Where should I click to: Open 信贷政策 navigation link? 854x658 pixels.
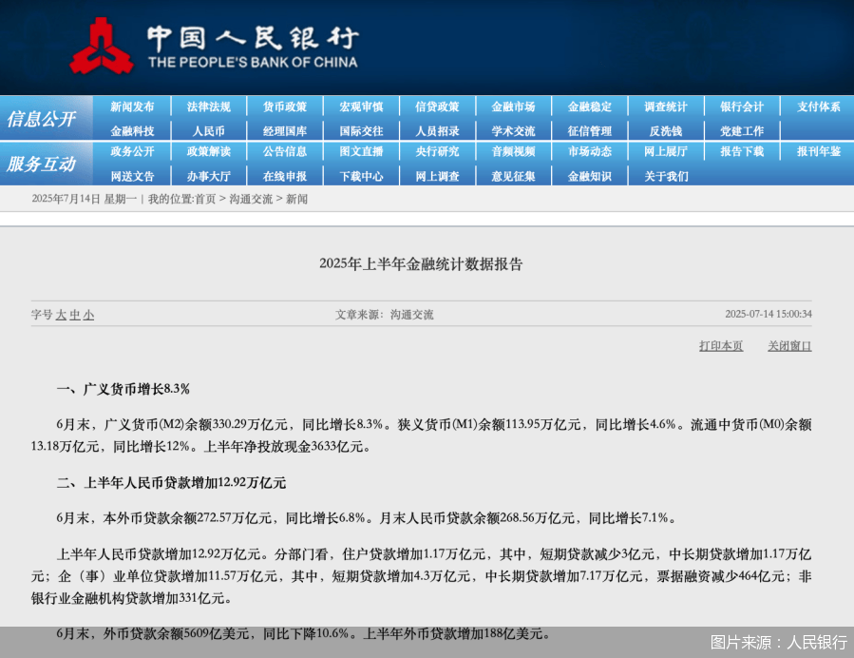(437, 106)
